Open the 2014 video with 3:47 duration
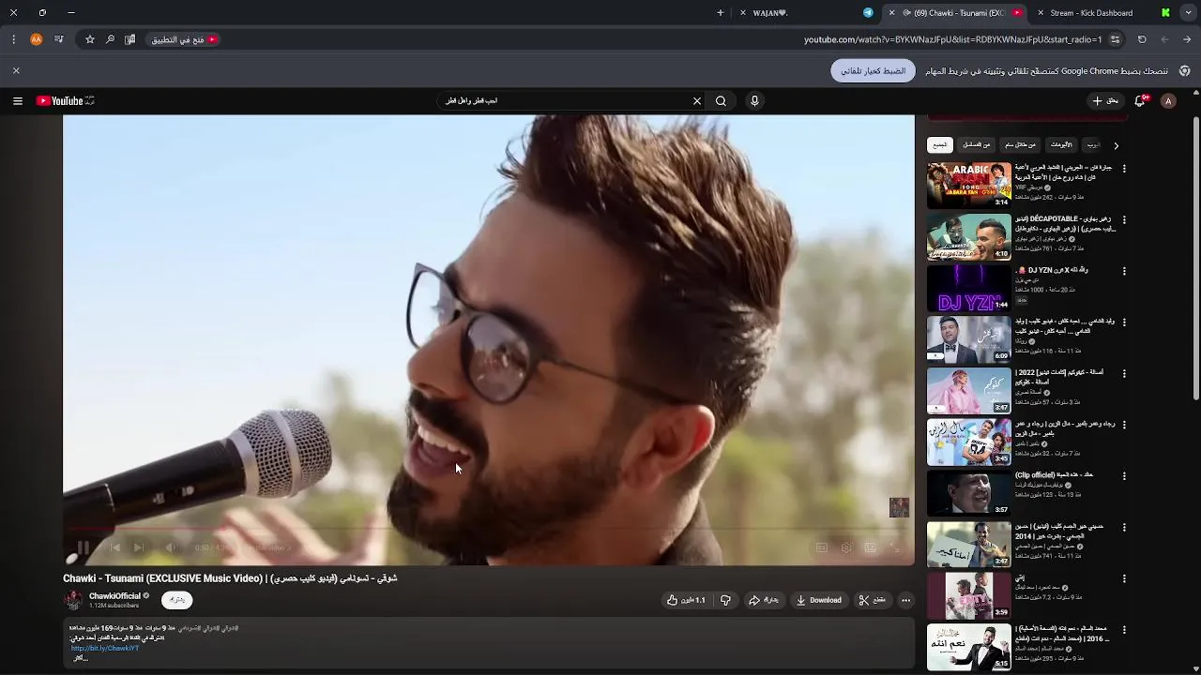 pyautogui.click(x=969, y=544)
